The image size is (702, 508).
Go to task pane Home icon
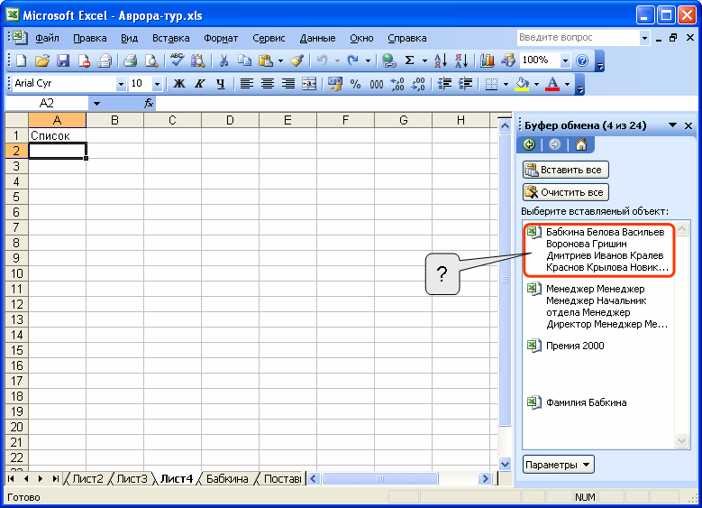[x=581, y=144]
